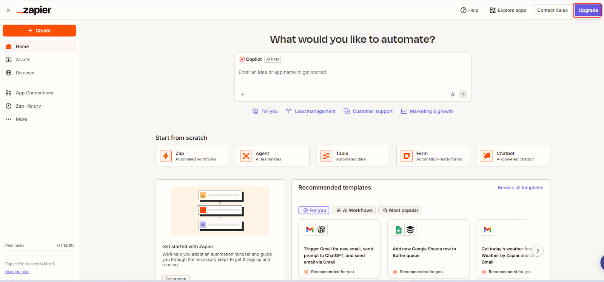The image size is (604, 282).
Task: Click the Get started with Zapier illustration
Action: click(220, 211)
